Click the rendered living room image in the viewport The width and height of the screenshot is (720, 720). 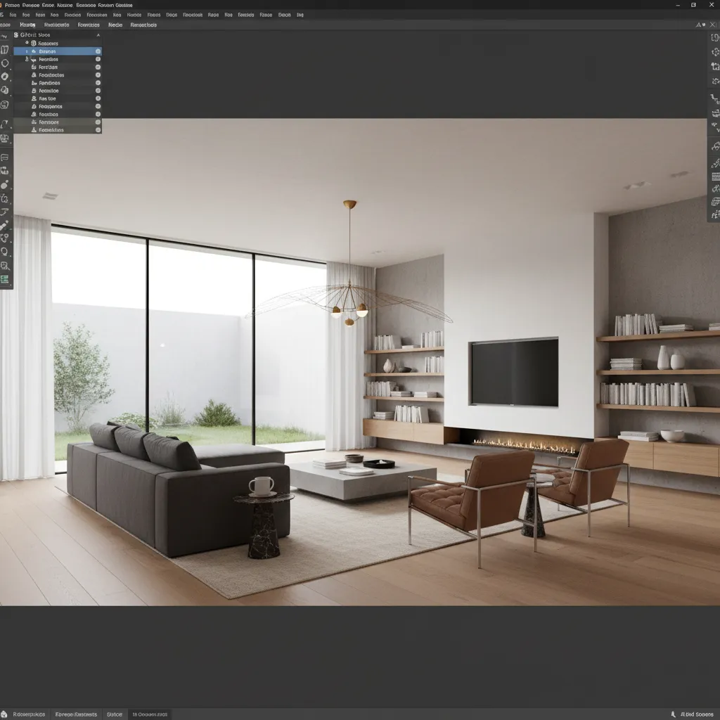click(360, 362)
